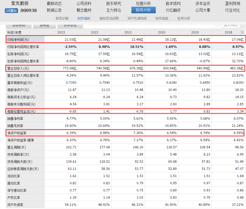Click the 2019 column header
Image resolution: width=246 pixels, height=209 pixels.
pyautogui.click(x=195, y=32)
